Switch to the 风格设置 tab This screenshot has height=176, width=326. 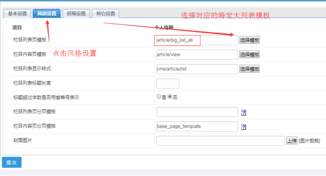click(47, 14)
